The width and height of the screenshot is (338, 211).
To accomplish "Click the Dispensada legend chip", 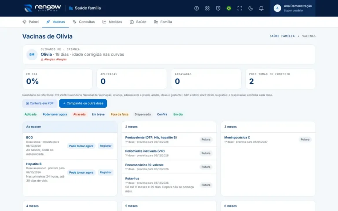I will click(143, 114).
